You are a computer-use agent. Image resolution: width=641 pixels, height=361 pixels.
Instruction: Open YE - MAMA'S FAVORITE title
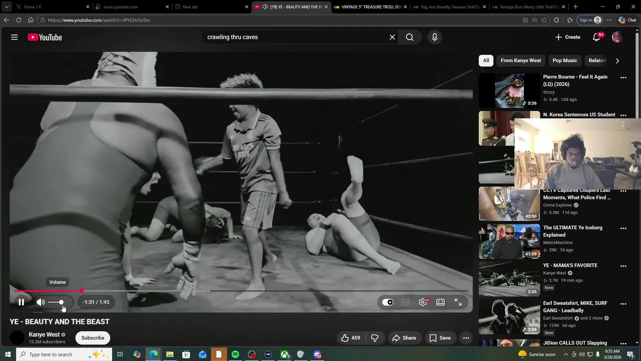point(570,265)
